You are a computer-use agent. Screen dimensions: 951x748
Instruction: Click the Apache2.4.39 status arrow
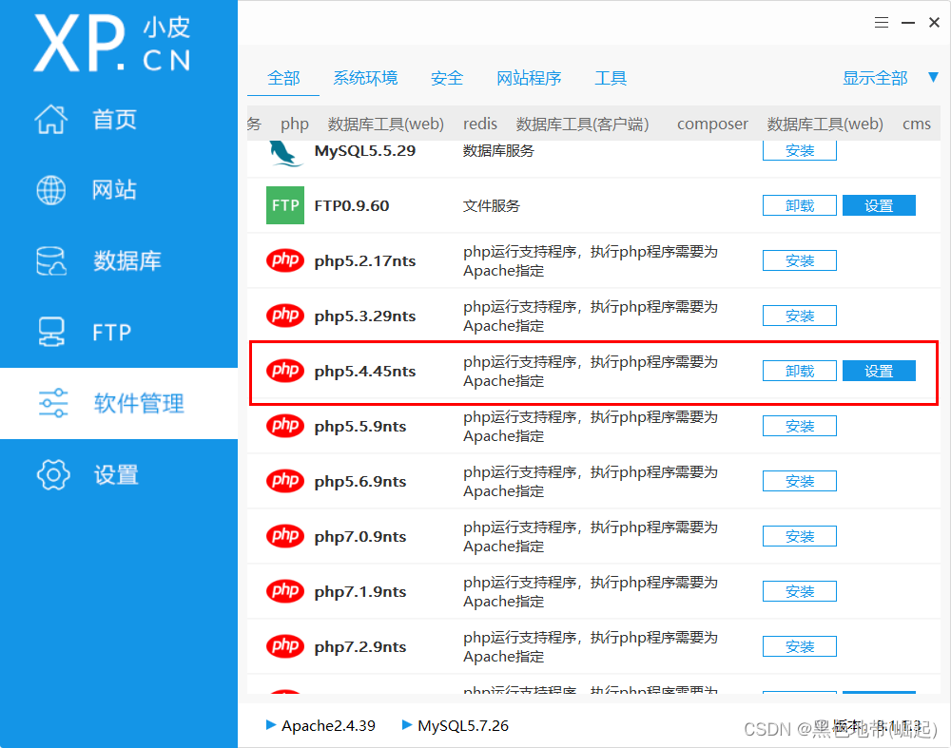[271, 725]
